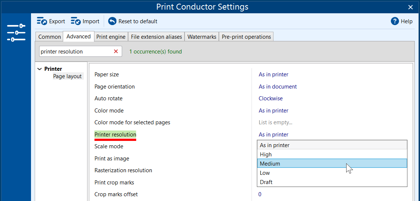Click the settings sliders icon in sidebar
Screen dimensions: 420x201
pos(16,32)
